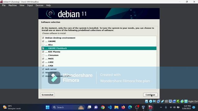Open VirtualBox Manager from taskbar

point(143,107)
